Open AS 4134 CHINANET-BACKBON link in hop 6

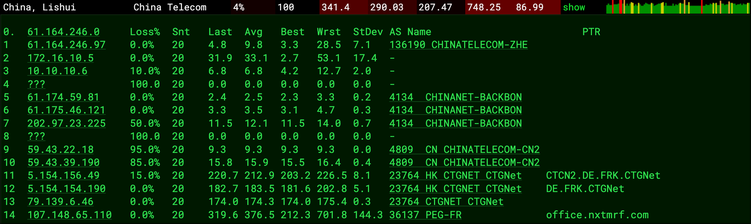click(456, 110)
